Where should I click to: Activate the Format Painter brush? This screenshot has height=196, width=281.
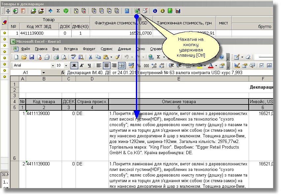pos(117,57)
